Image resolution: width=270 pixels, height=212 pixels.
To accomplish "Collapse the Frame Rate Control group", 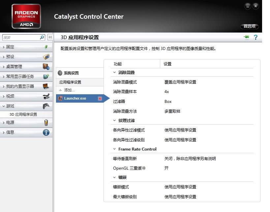I will pos(115,149).
